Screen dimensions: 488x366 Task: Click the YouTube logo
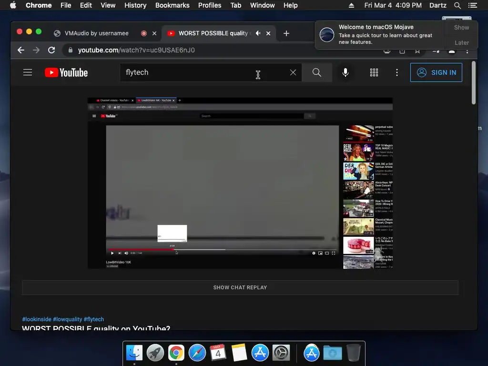coord(66,72)
